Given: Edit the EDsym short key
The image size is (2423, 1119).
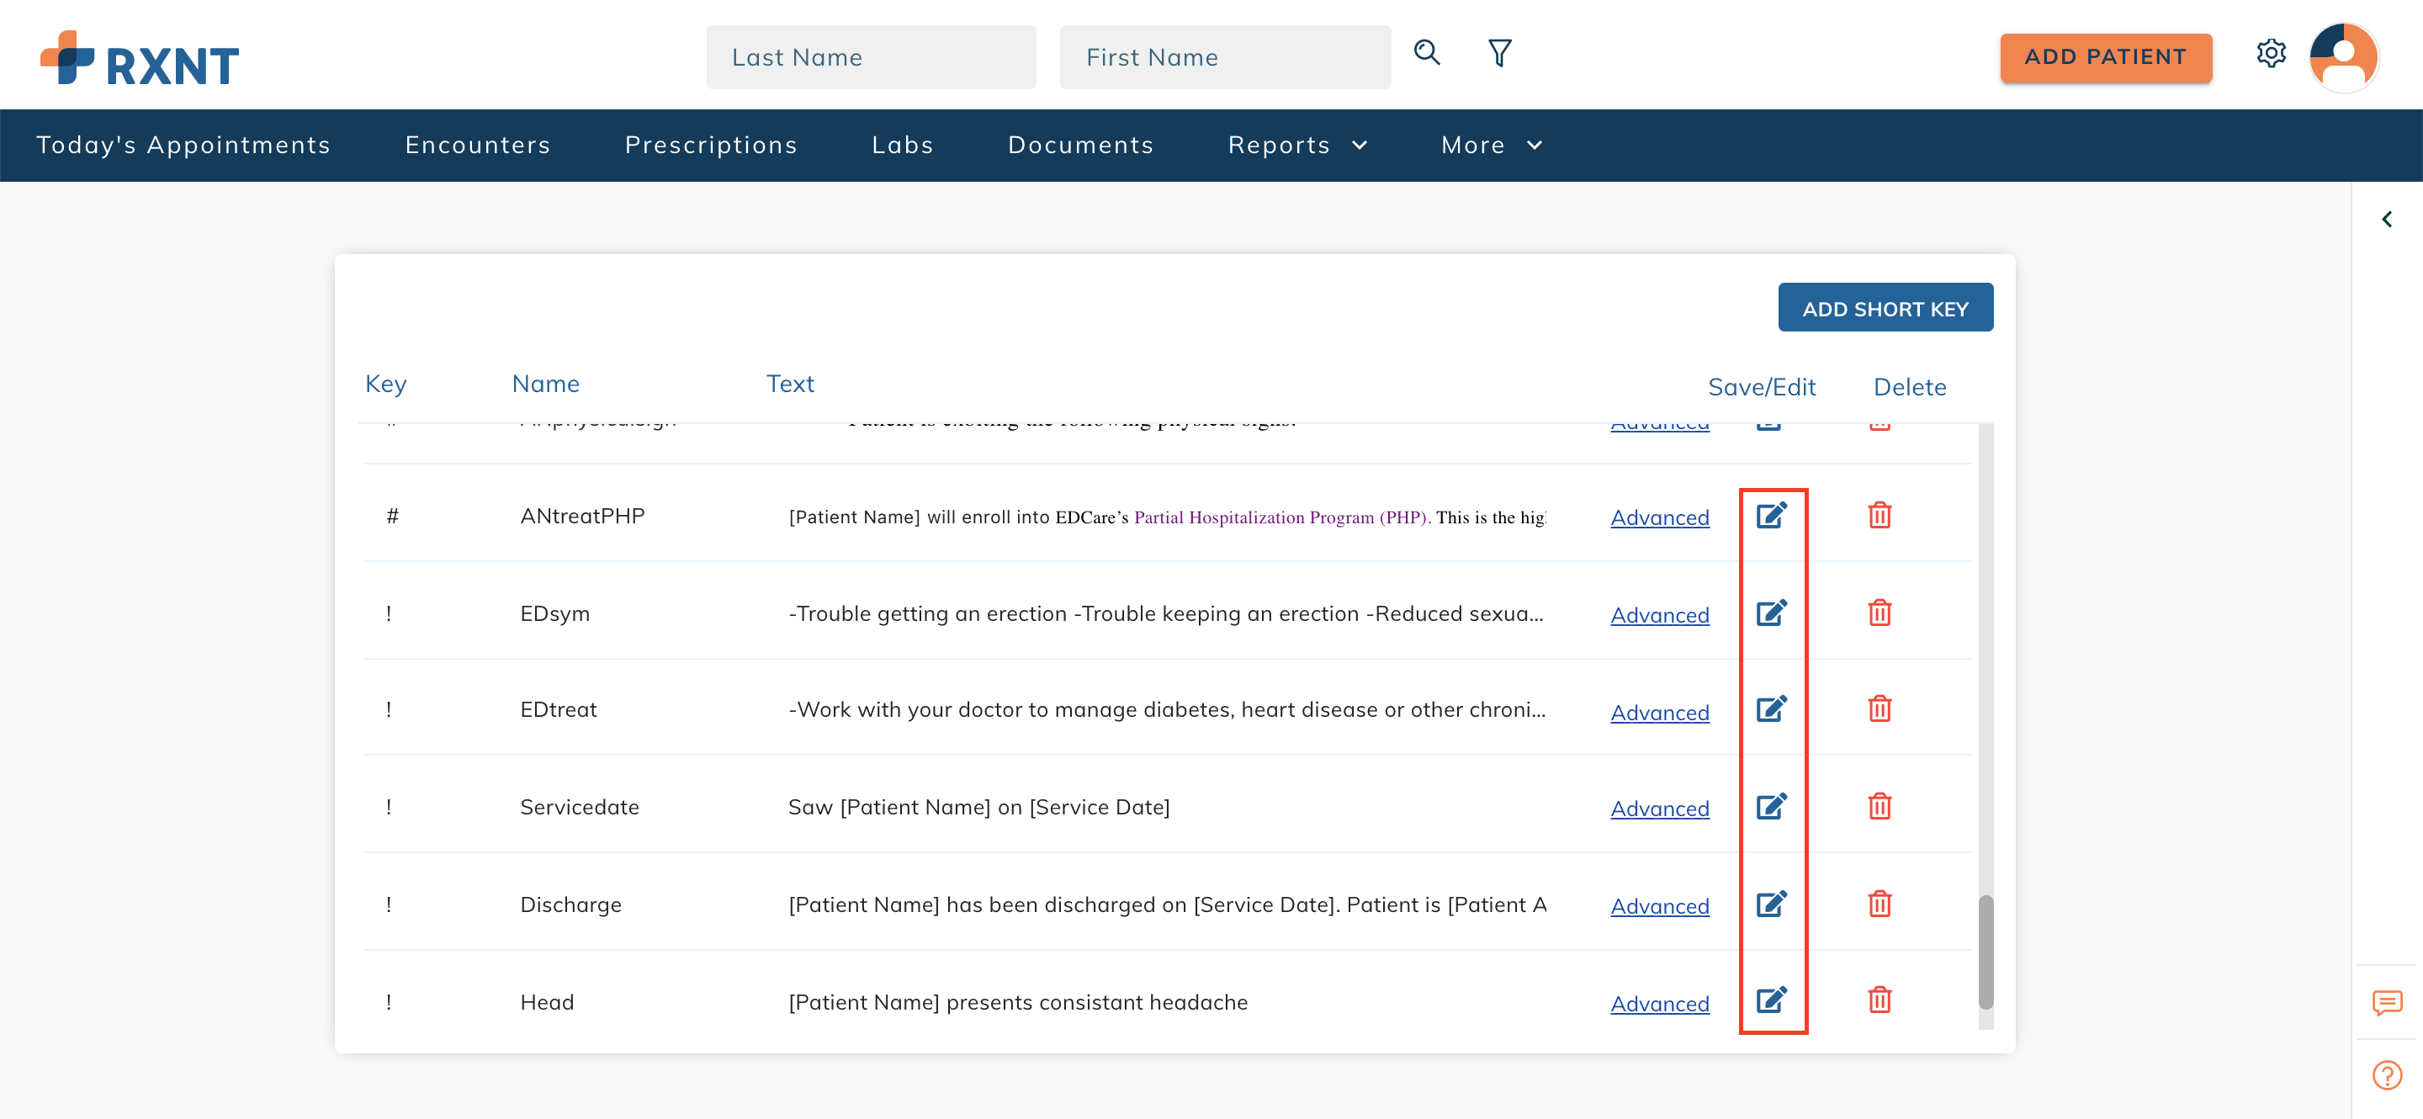Looking at the screenshot, I should (1771, 613).
